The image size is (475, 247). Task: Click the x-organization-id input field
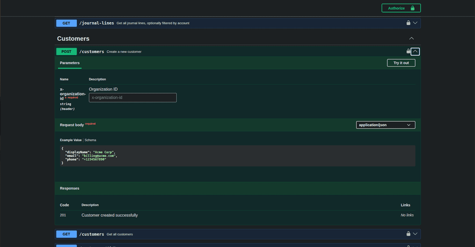point(133,97)
